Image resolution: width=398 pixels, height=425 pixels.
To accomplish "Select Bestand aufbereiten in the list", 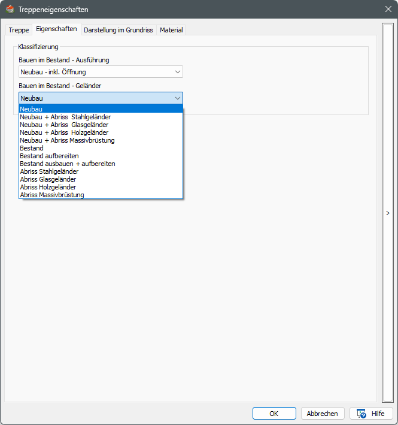I will point(49,156).
